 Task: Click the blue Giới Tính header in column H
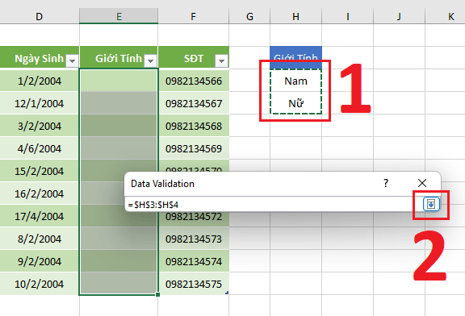[296, 57]
